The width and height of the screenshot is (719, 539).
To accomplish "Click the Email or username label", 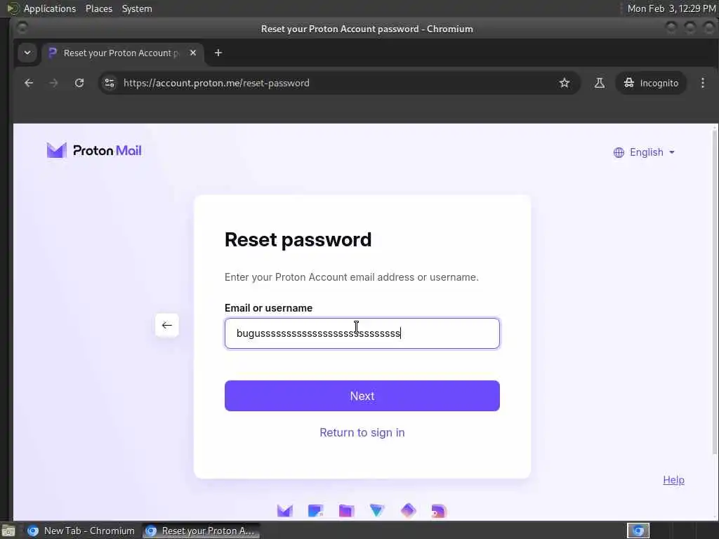I will (268, 308).
